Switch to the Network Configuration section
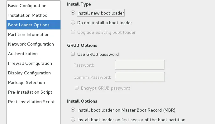 [x=31, y=44]
